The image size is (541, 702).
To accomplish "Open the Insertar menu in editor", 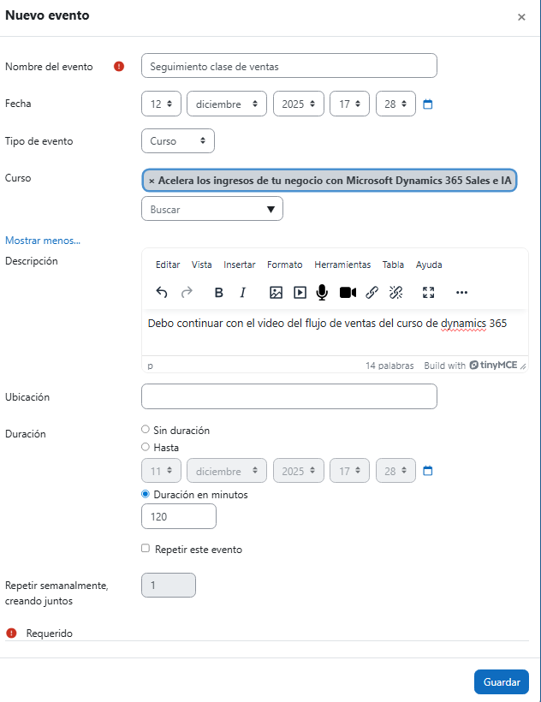I will (239, 265).
